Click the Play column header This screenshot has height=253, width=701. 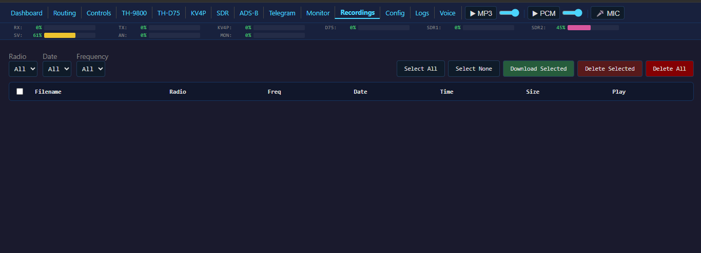pyautogui.click(x=619, y=92)
